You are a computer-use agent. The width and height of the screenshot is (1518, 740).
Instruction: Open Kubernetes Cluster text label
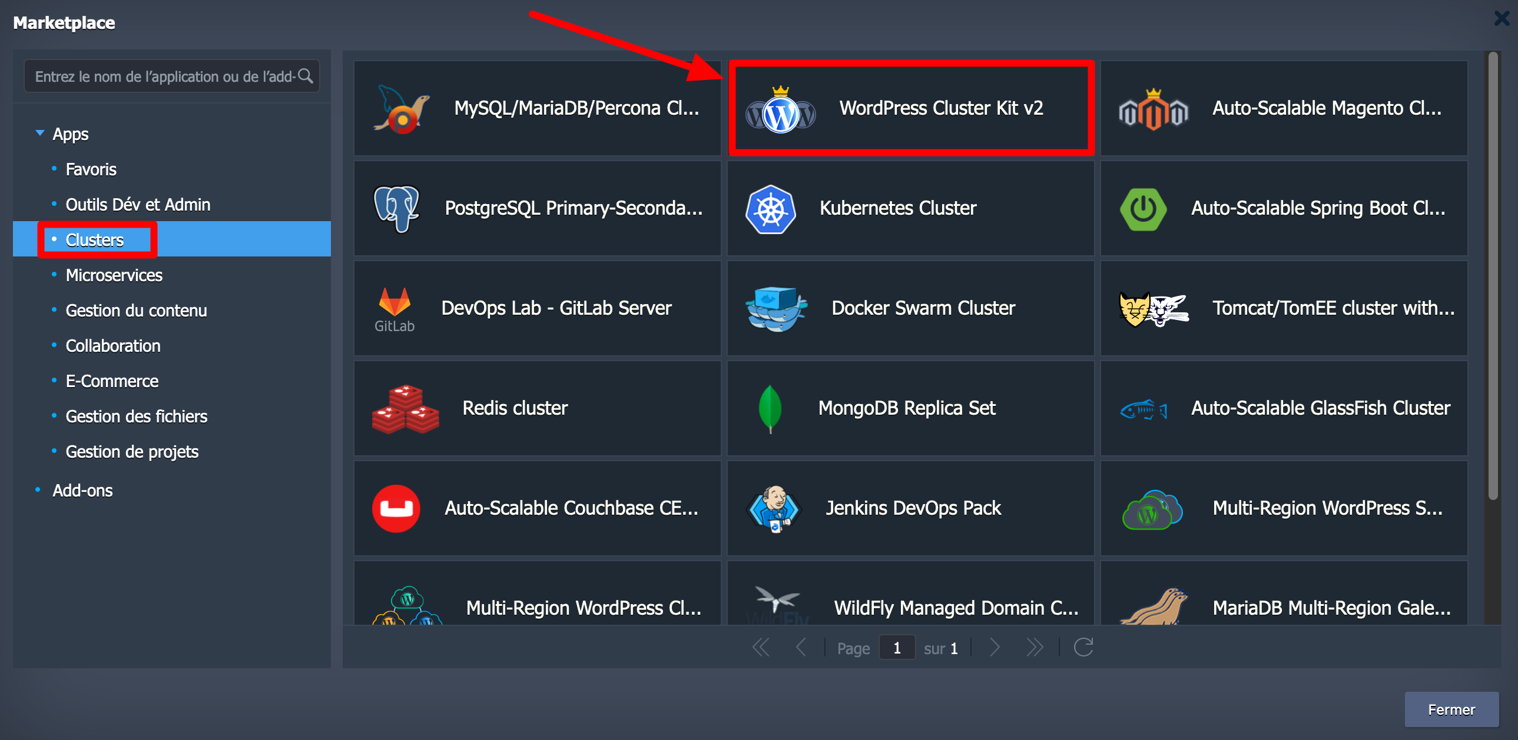pyautogui.click(x=897, y=208)
